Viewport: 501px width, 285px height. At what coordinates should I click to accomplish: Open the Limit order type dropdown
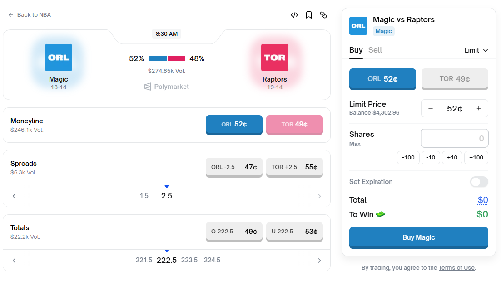click(476, 50)
